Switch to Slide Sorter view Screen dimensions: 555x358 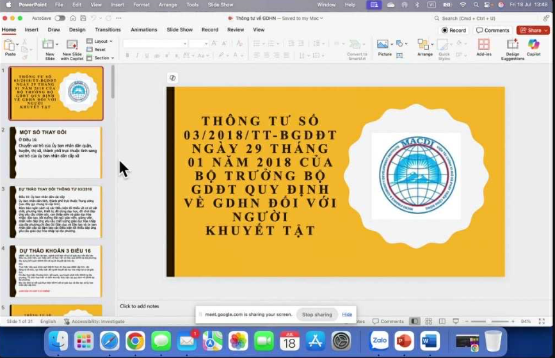click(427, 321)
